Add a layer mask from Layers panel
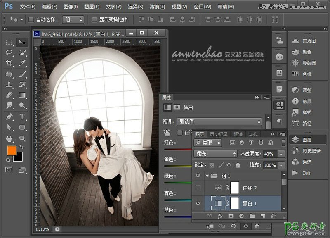The height and width of the screenshot is (238, 330). click(x=231, y=216)
